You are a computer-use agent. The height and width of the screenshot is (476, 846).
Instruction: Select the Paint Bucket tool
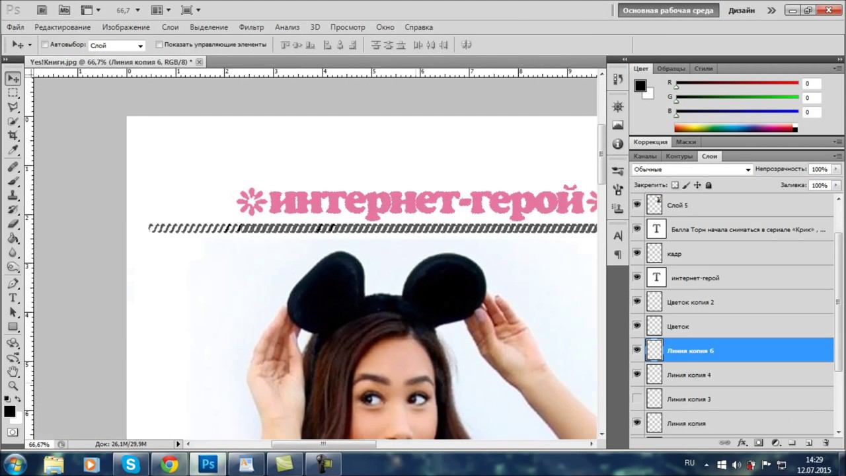tap(13, 239)
